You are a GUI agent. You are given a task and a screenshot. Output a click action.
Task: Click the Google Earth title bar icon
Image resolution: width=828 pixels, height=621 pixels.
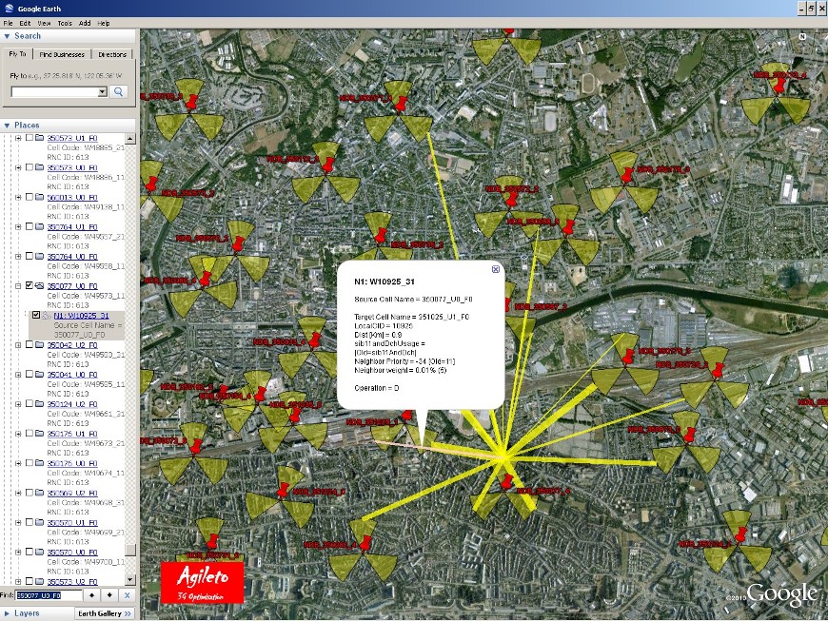(8, 8)
